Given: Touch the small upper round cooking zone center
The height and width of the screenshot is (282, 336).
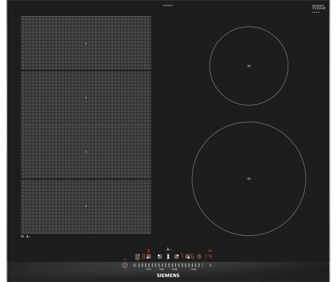Looking at the screenshot, I should pos(249,66).
